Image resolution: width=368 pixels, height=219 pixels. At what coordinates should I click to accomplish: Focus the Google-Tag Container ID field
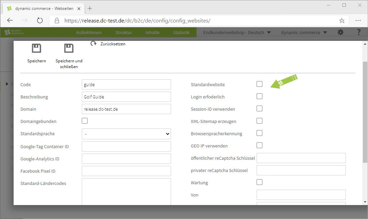[126, 146]
